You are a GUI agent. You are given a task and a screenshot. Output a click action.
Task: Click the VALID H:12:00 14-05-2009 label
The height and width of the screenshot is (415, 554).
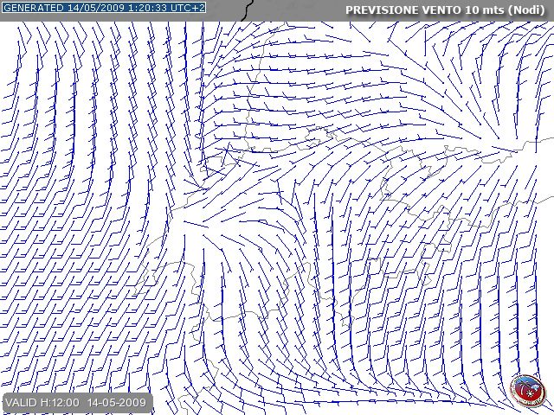[76, 403]
